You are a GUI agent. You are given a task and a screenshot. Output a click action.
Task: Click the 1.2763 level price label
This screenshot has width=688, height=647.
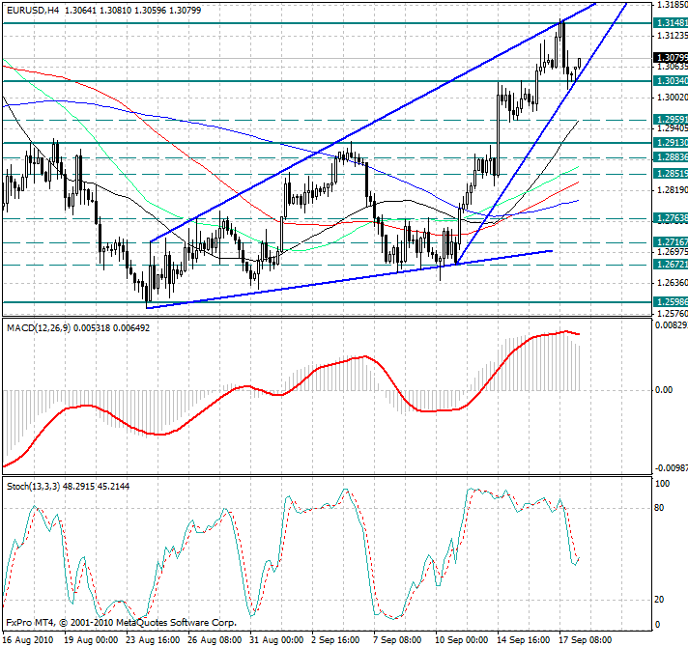[x=671, y=218]
